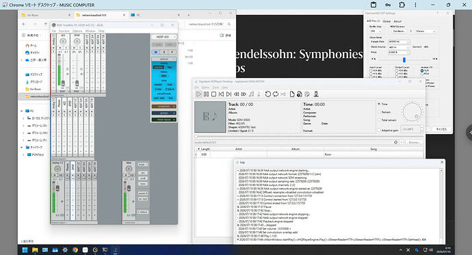Open Chrome from the Windows taskbar
This screenshot has height=255, width=472.
pyautogui.click(x=75, y=250)
